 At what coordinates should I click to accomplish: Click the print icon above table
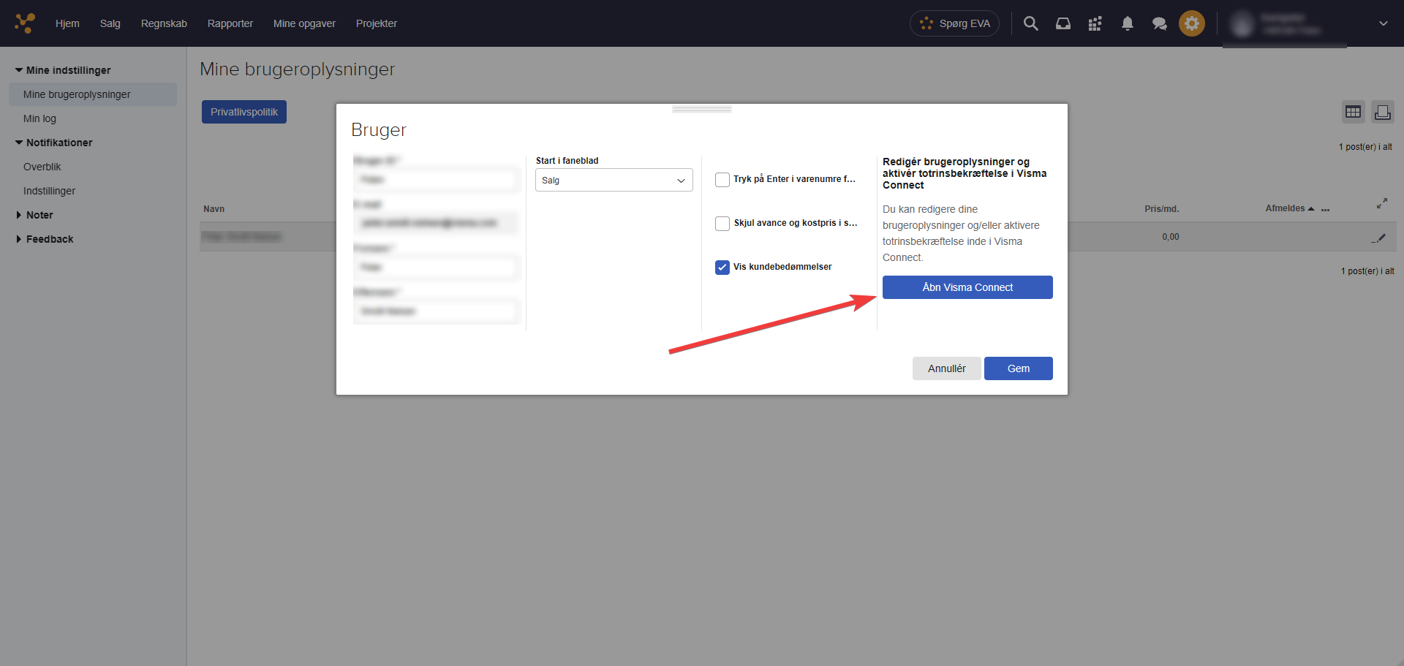coord(1383,112)
